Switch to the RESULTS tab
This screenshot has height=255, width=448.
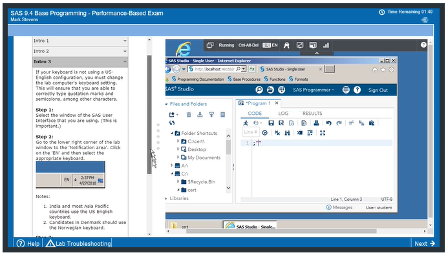312,113
